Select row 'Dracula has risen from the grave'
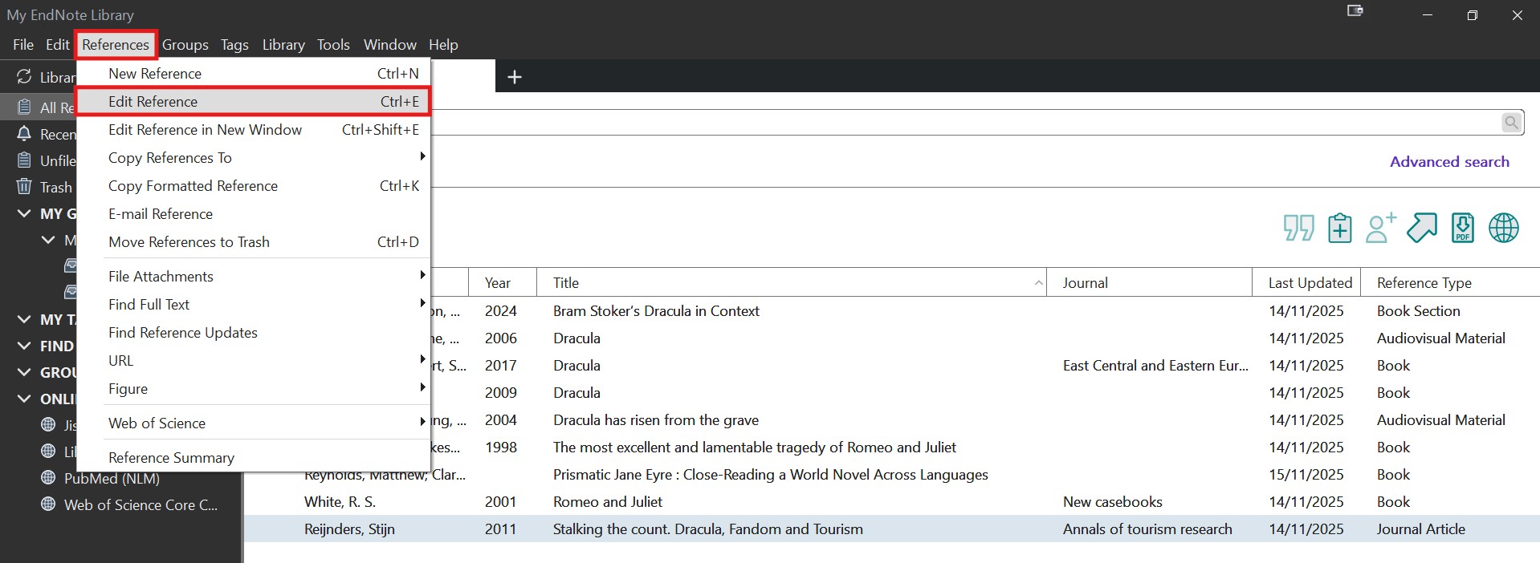1540x563 pixels. pyautogui.click(x=984, y=419)
